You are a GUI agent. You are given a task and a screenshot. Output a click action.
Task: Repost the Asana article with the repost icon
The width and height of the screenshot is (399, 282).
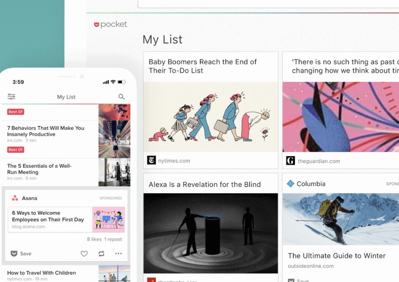(x=101, y=254)
